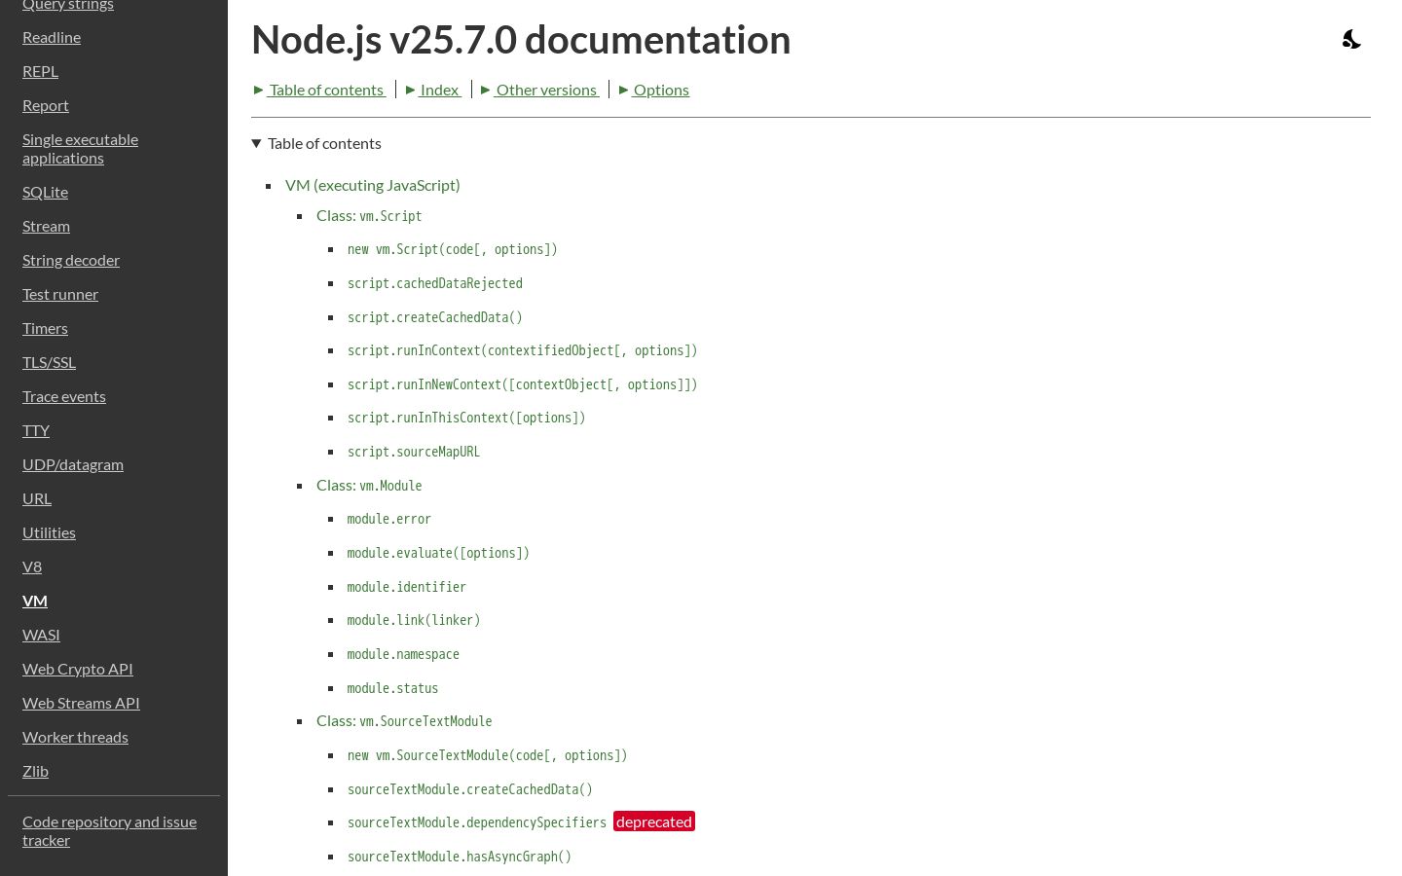Open Worker threads in the sidebar
Screen dimensions: 1402x876
pyautogui.click(x=75, y=737)
